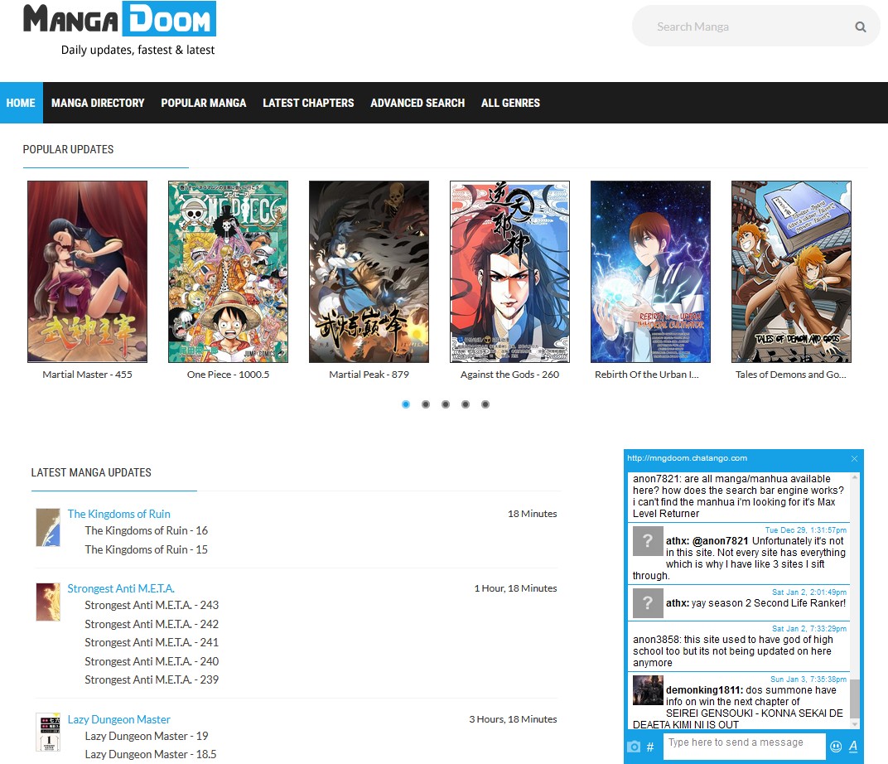Click Lazy Dungeon Master small thumbnail
Viewport: 888px width, 764px height.
coord(48,733)
